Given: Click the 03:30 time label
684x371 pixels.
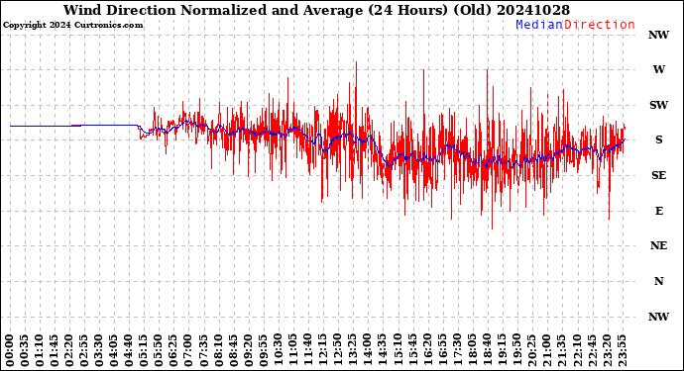Looking at the screenshot, I should click(99, 351).
